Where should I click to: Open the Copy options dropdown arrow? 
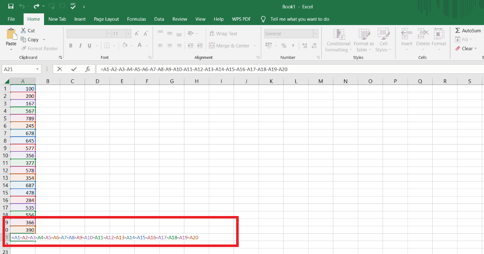tap(44, 39)
